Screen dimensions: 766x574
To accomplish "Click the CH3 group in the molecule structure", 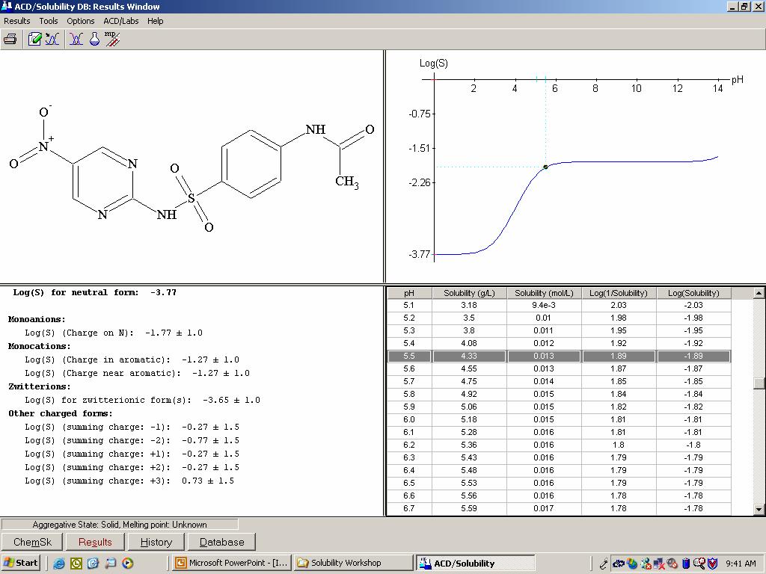I will coord(347,182).
